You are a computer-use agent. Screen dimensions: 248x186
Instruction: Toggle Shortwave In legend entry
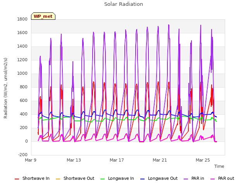click(x=32, y=178)
